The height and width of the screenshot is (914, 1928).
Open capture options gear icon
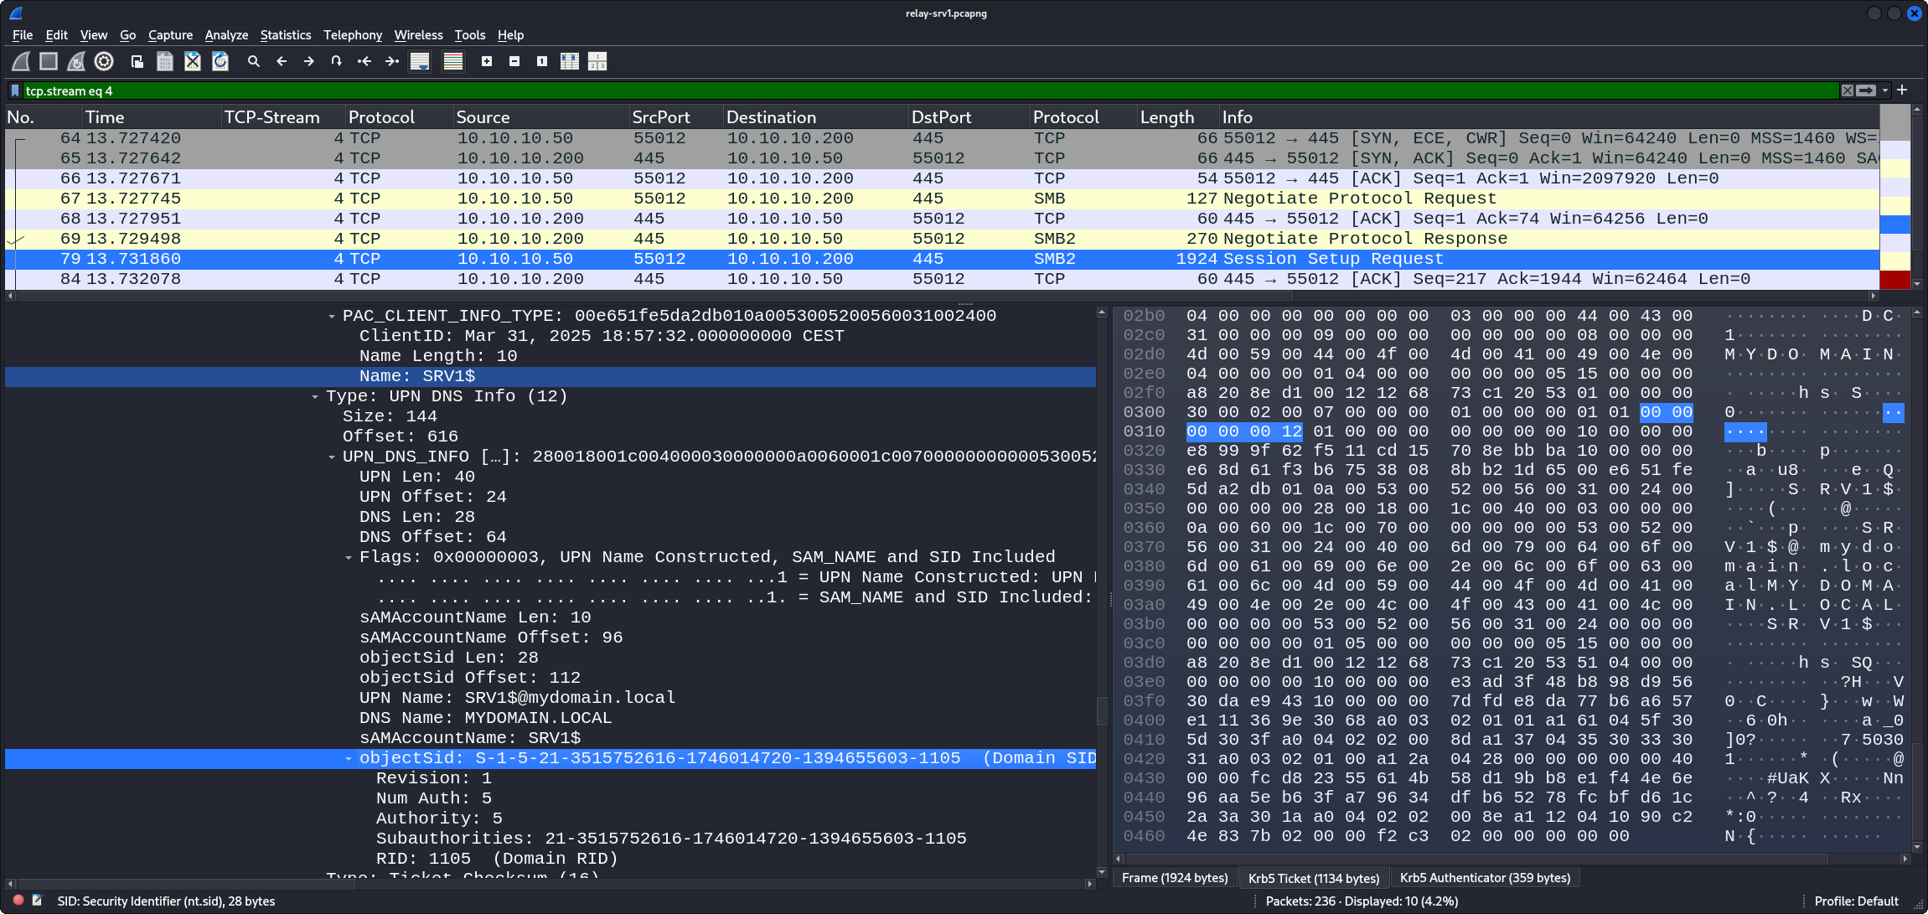(x=104, y=61)
